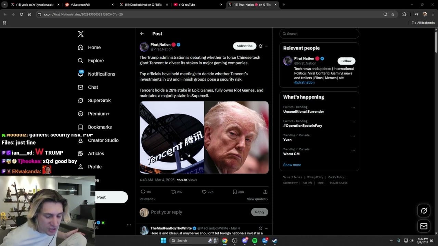Open Spotify from taskbar
Viewport: 438px width, 246px height.
(255, 241)
